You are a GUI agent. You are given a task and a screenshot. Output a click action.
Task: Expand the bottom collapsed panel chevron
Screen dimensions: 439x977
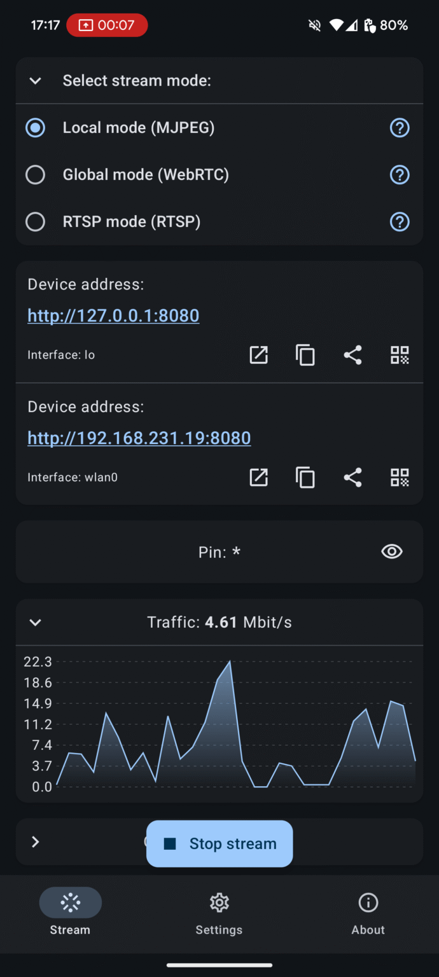click(x=35, y=842)
